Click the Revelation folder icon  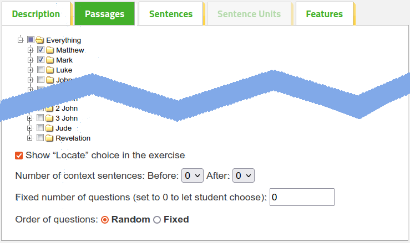(x=49, y=138)
